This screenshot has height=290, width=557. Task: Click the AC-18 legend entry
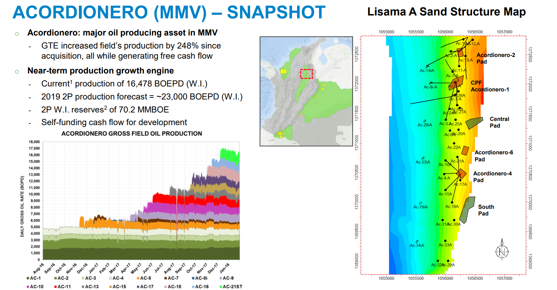(173, 287)
